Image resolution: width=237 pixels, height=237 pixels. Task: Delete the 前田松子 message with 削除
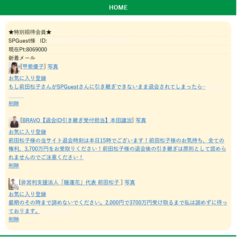[x=14, y=219]
